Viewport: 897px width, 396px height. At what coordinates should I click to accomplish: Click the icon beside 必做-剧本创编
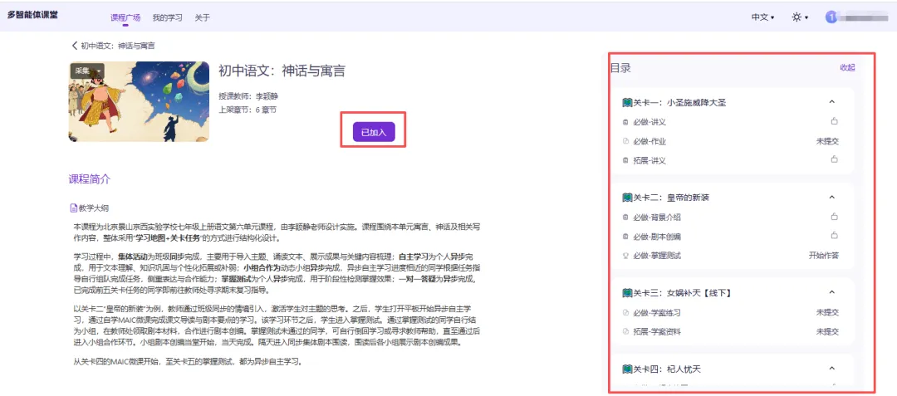[x=625, y=237]
